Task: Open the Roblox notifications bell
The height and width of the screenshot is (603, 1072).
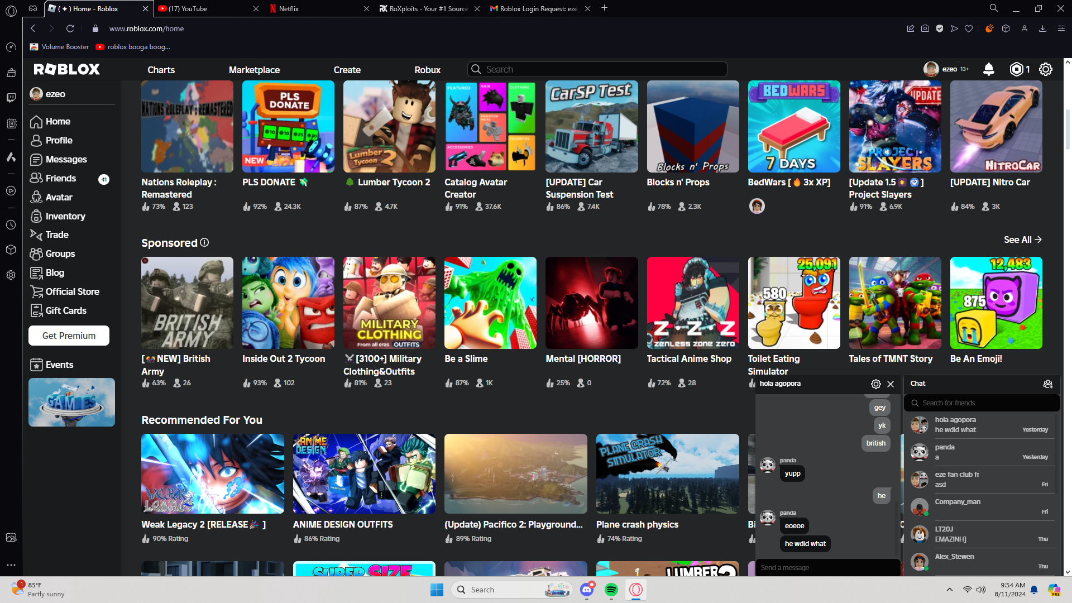Action: tap(988, 69)
